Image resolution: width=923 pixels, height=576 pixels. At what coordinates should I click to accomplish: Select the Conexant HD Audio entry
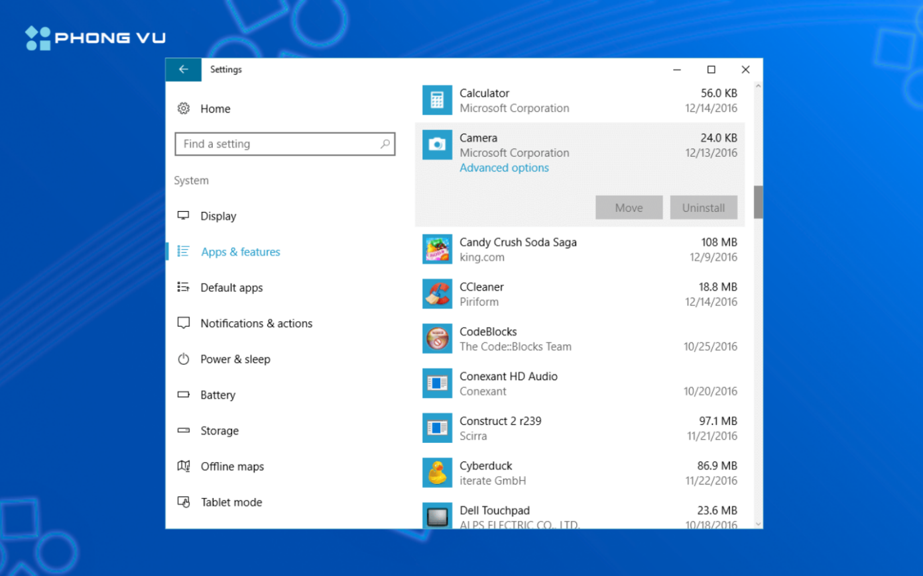[x=580, y=383]
